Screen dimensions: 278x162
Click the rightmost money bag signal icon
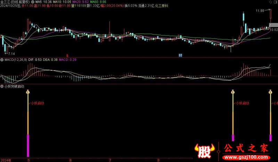pos(270,92)
